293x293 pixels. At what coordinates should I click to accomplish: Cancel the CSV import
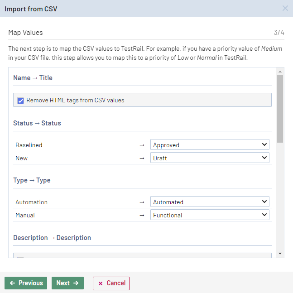tap(111, 283)
